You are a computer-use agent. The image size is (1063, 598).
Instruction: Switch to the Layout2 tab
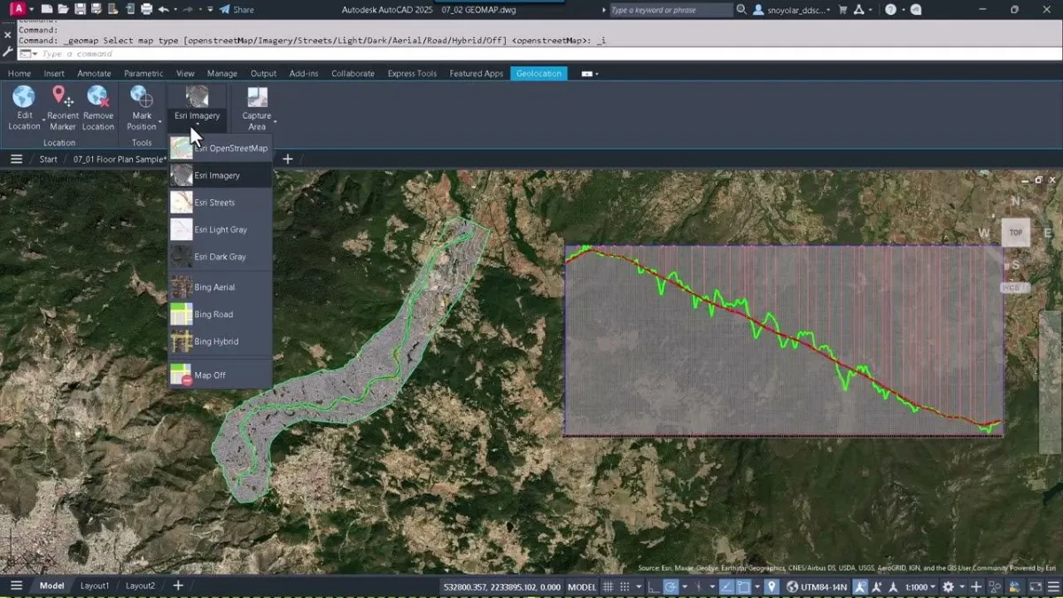(140, 586)
